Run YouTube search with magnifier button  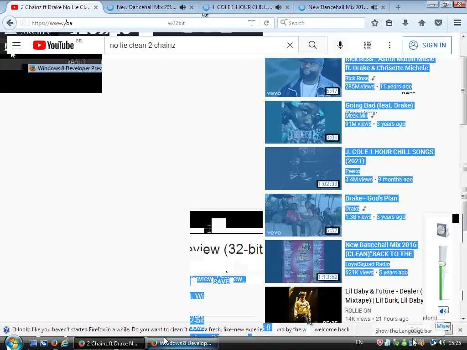coord(313,45)
